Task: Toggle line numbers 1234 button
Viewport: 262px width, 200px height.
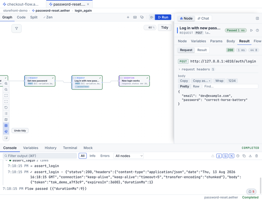Action: [x=232, y=81]
